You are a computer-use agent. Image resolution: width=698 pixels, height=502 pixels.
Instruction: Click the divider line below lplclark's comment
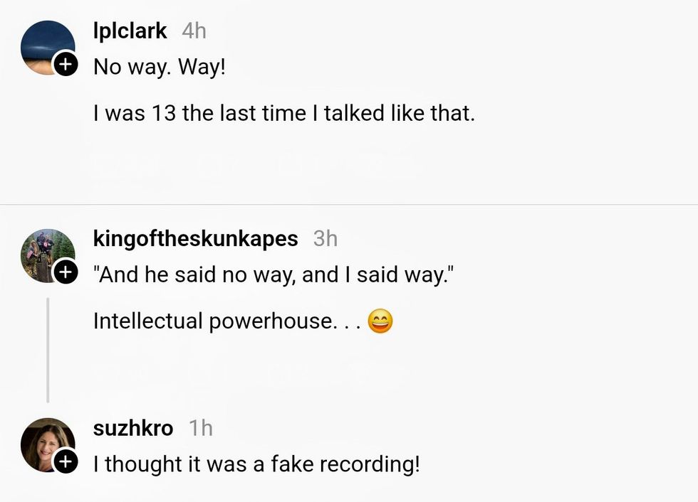pos(349,205)
